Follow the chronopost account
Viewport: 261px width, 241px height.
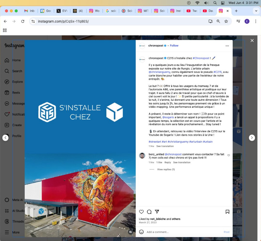(x=174, y=45)
